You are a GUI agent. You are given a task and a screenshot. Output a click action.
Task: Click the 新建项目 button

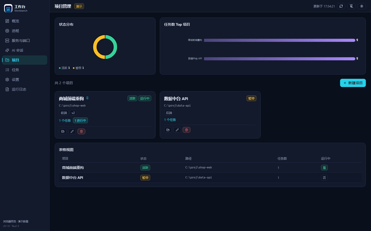[x=353, y=83]
